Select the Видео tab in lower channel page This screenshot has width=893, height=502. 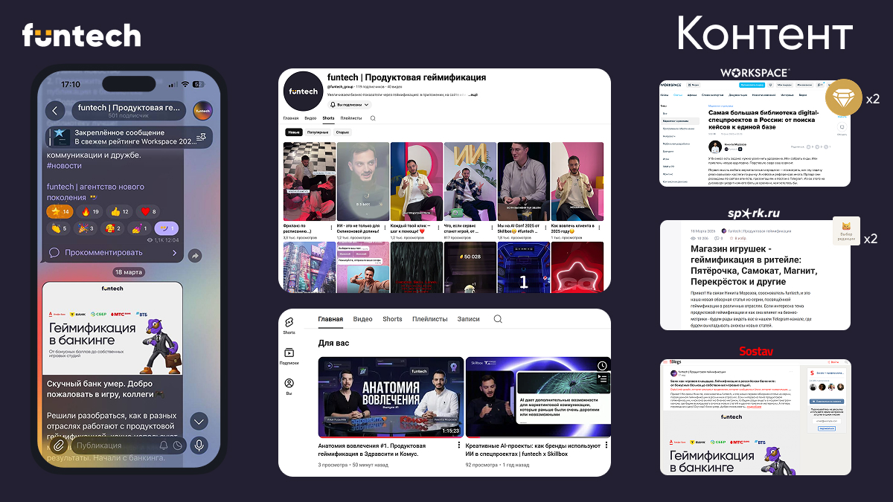tap(362, 319)
